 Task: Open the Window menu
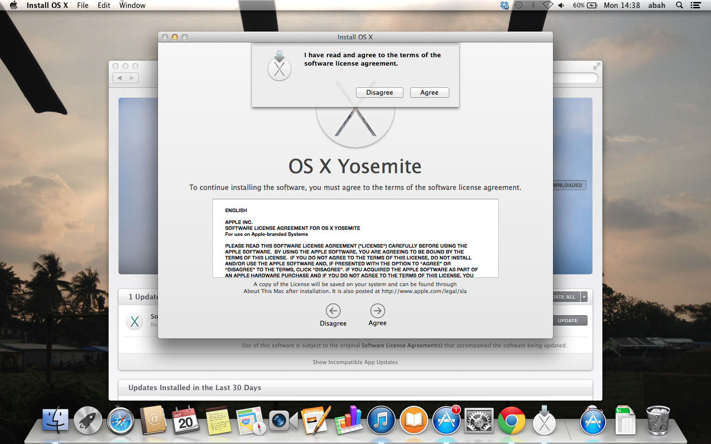[x=132, y=5]
